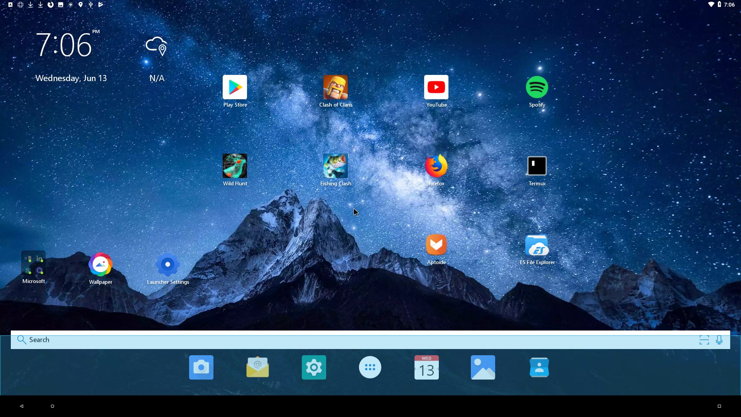Tap the 7:06 clock widget
This screenshot has height=417, width=741.
coord(64,45)
